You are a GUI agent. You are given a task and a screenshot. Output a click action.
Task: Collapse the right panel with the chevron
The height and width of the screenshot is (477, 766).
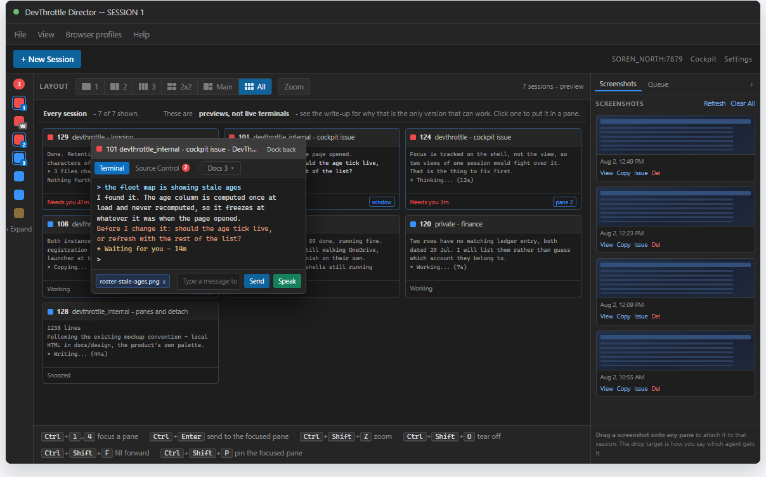[751, 84]
